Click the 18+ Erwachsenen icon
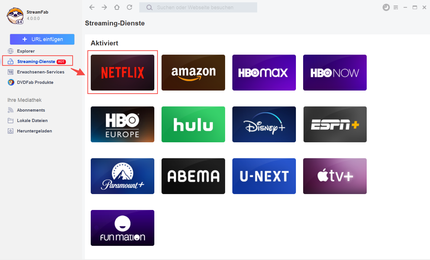Image resolution: width=430 pixels, height=260 pixels. (x=11, y=72)
